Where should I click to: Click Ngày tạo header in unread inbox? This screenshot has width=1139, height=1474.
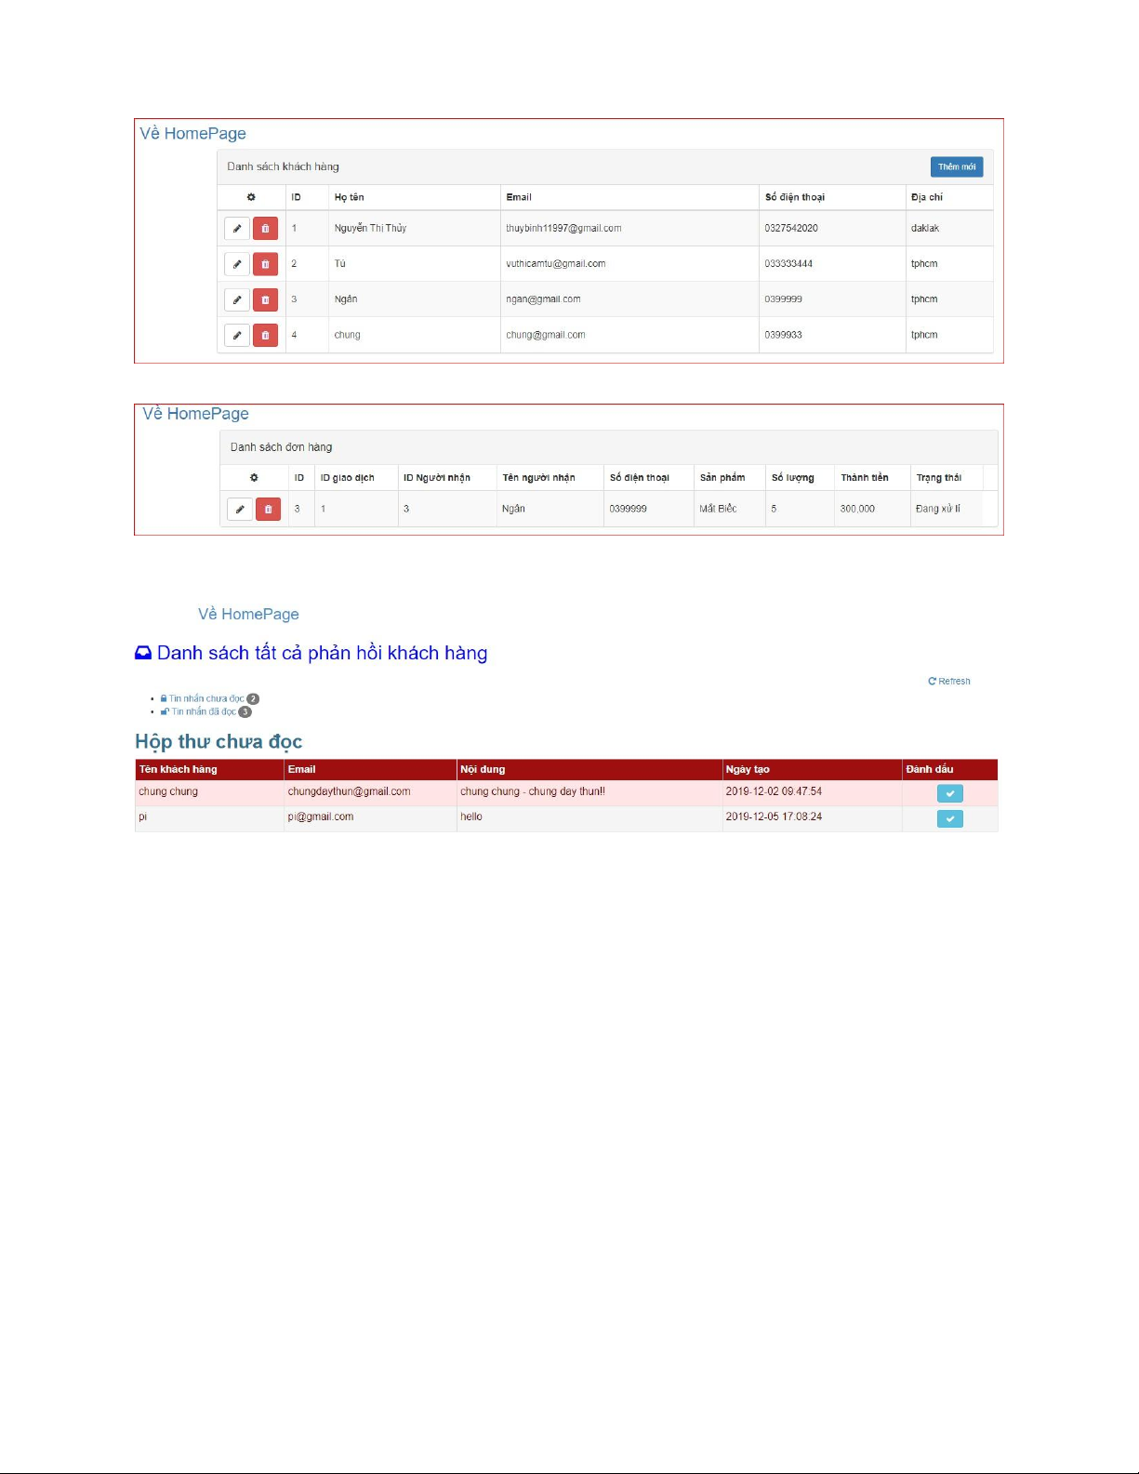[748, 769]
